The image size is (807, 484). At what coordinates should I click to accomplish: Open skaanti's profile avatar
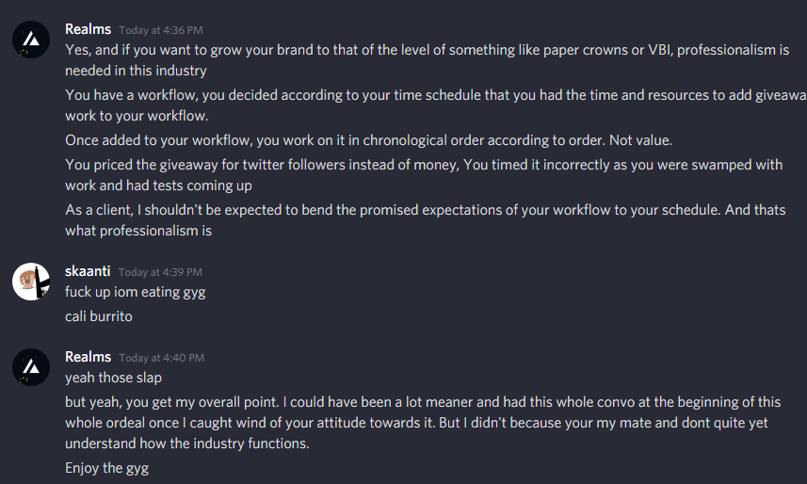[31, 281]
